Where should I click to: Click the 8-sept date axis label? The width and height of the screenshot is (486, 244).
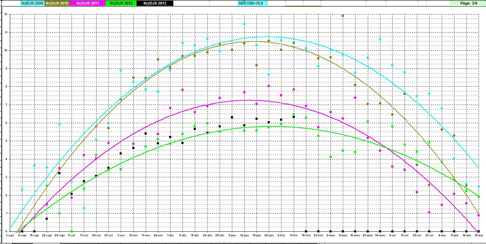[22, 235]
